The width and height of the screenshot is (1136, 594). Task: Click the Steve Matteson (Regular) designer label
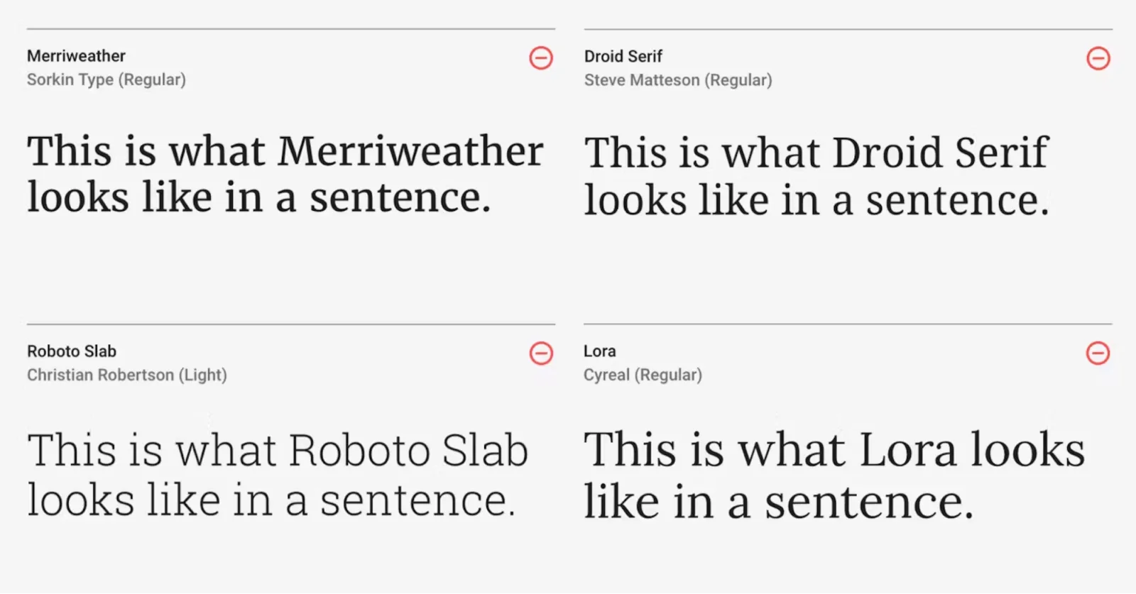click(678, 80)
